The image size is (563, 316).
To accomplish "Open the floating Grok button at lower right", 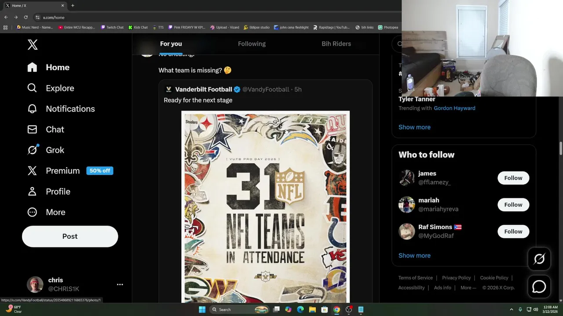I will [x=539, y=259].
